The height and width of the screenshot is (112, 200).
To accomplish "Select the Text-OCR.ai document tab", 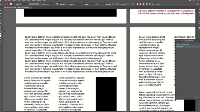I will tap(16, 7).
